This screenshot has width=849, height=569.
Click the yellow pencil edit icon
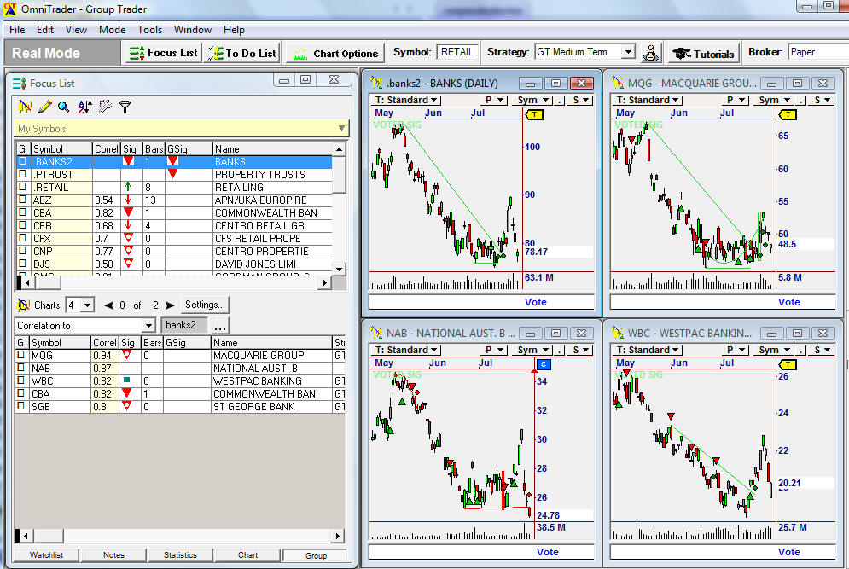[45, 107]
